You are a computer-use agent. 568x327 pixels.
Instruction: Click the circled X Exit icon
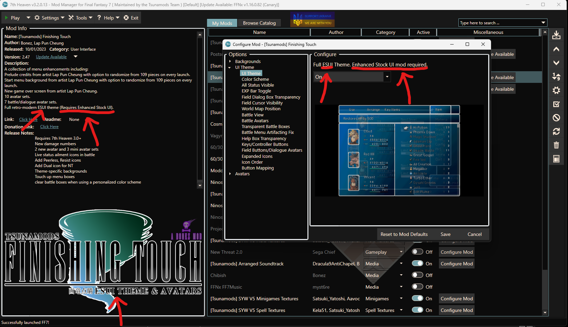click(126, 18)
